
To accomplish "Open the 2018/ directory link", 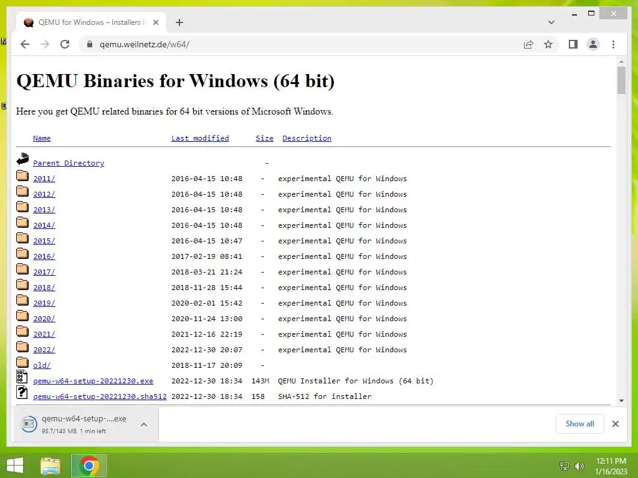I will 44,288.
